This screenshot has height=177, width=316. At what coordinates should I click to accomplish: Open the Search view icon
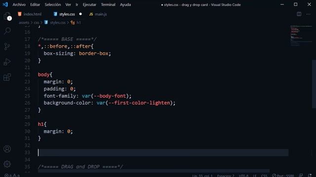(x=7, y=31)
